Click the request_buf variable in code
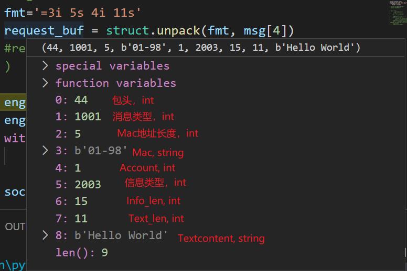The image size is (407, 271). (44, 30)
